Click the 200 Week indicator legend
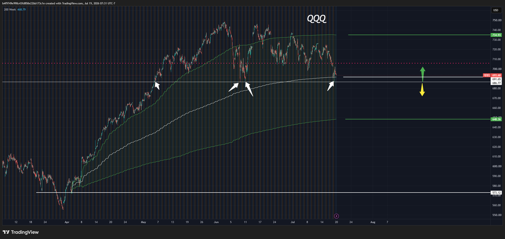This screenshot has width=505, height=239. pos(10,9)
